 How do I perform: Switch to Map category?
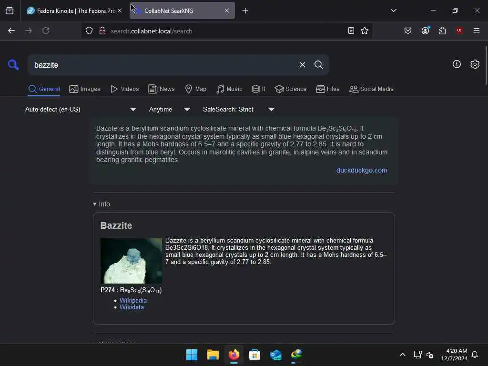point(196,89)
